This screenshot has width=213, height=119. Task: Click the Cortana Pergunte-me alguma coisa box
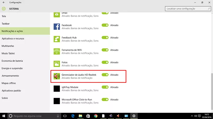(34, 116)
